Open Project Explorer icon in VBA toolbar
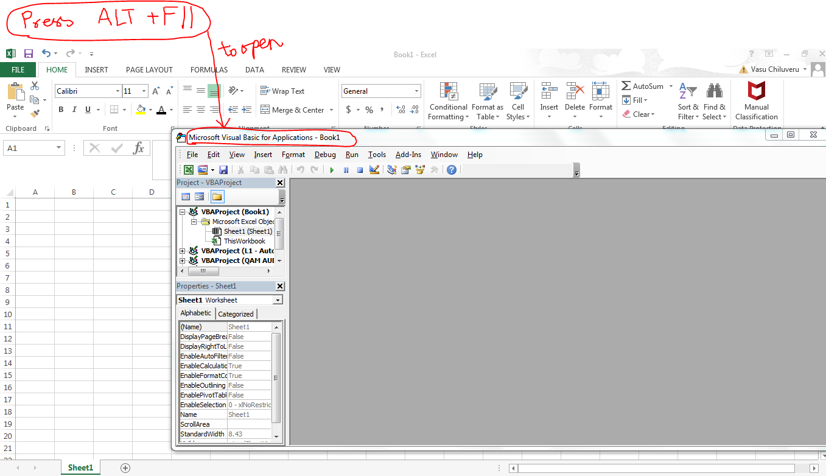The image size is (826, 476). point(391,170)
